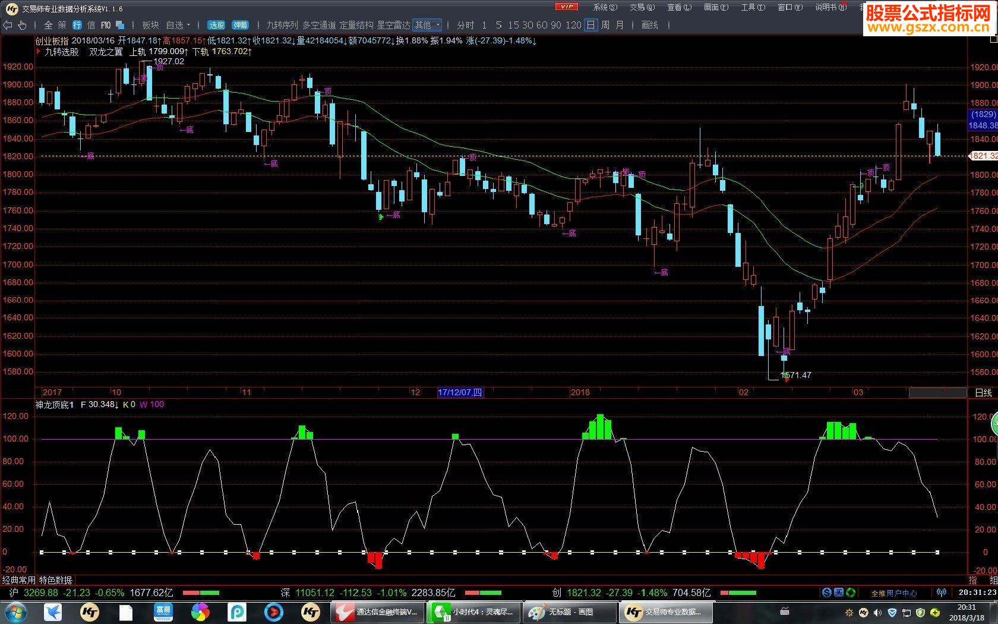Click the green refresh status bar icon

tap(851, 593)
